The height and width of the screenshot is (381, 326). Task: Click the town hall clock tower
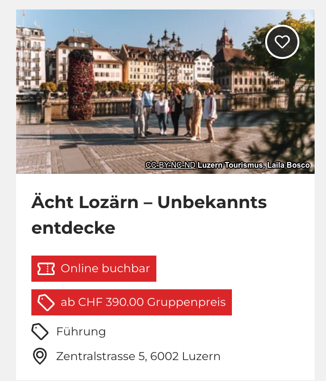[x=224, y=38]
